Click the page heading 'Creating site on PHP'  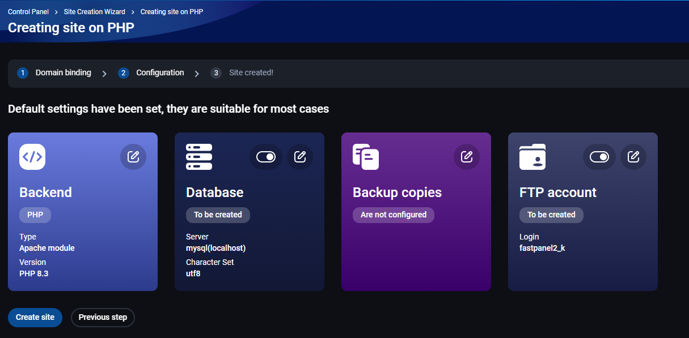[71, 28]
